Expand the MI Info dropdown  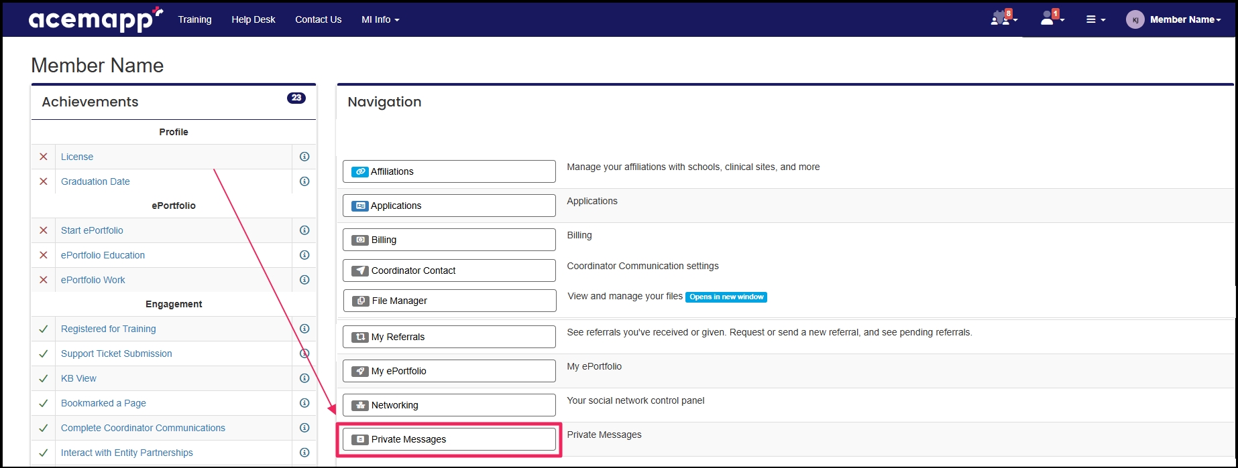pyautogui.click(x=380, y=19)
